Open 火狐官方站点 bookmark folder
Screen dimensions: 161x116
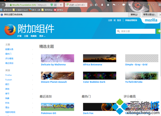[20, 10]
